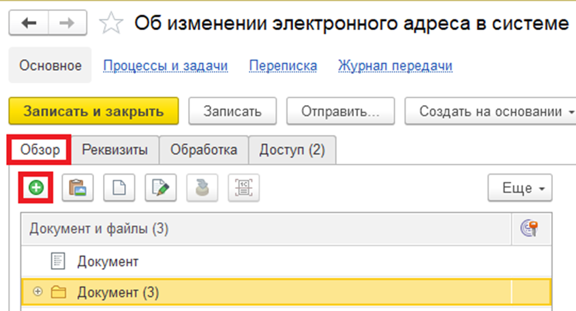This screenshot has height=311, width=576.
Task: Click the paste from clipboard icon
Action: (x=77, y=188)
